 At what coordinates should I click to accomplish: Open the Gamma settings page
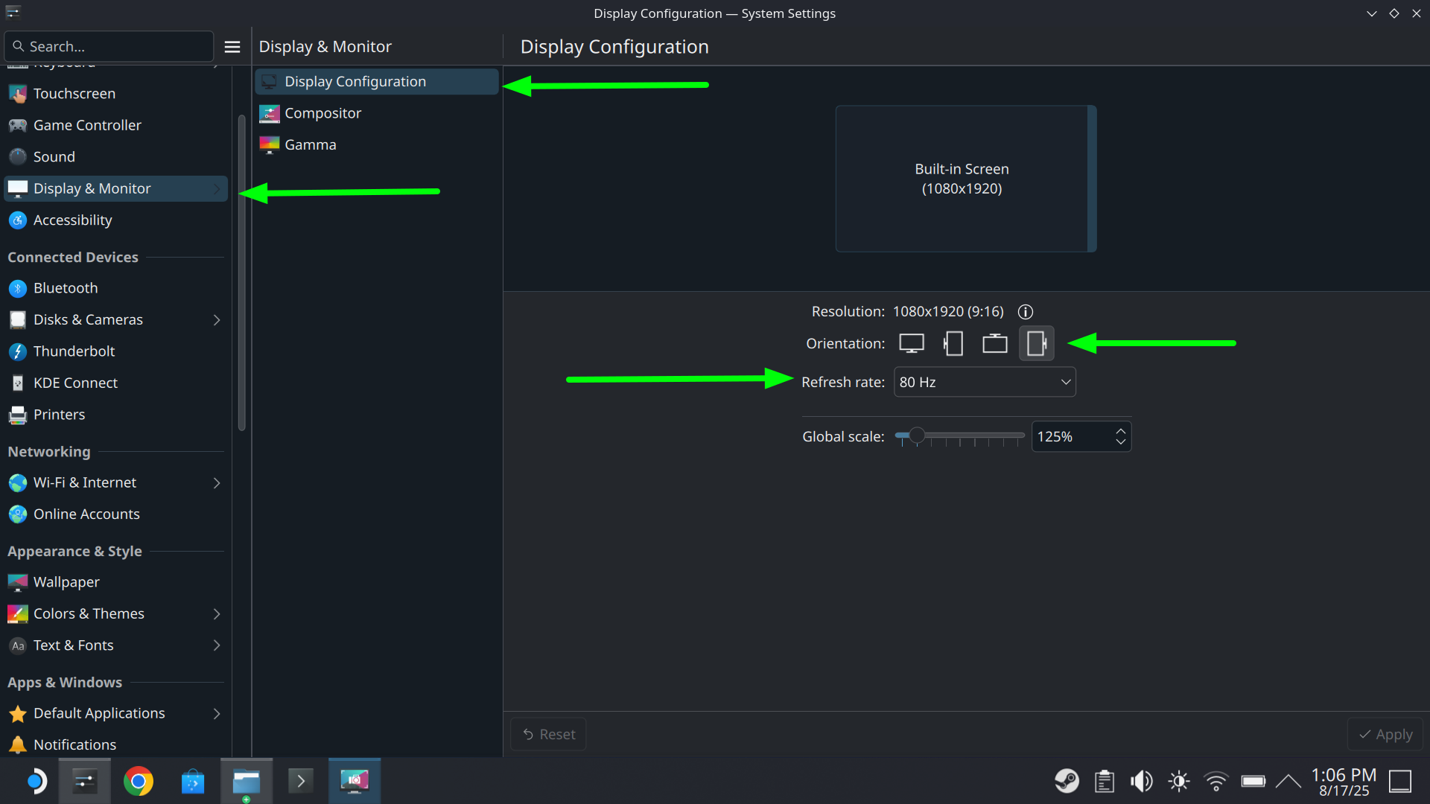click(310, 144)
